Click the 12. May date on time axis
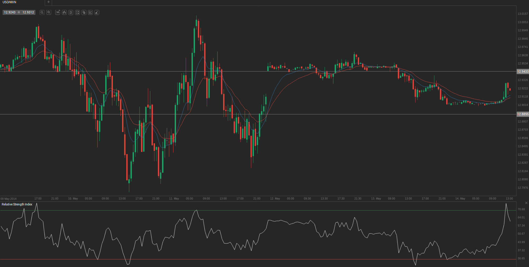529x267 pixels. pyautogui.click(x=275, y=198)
